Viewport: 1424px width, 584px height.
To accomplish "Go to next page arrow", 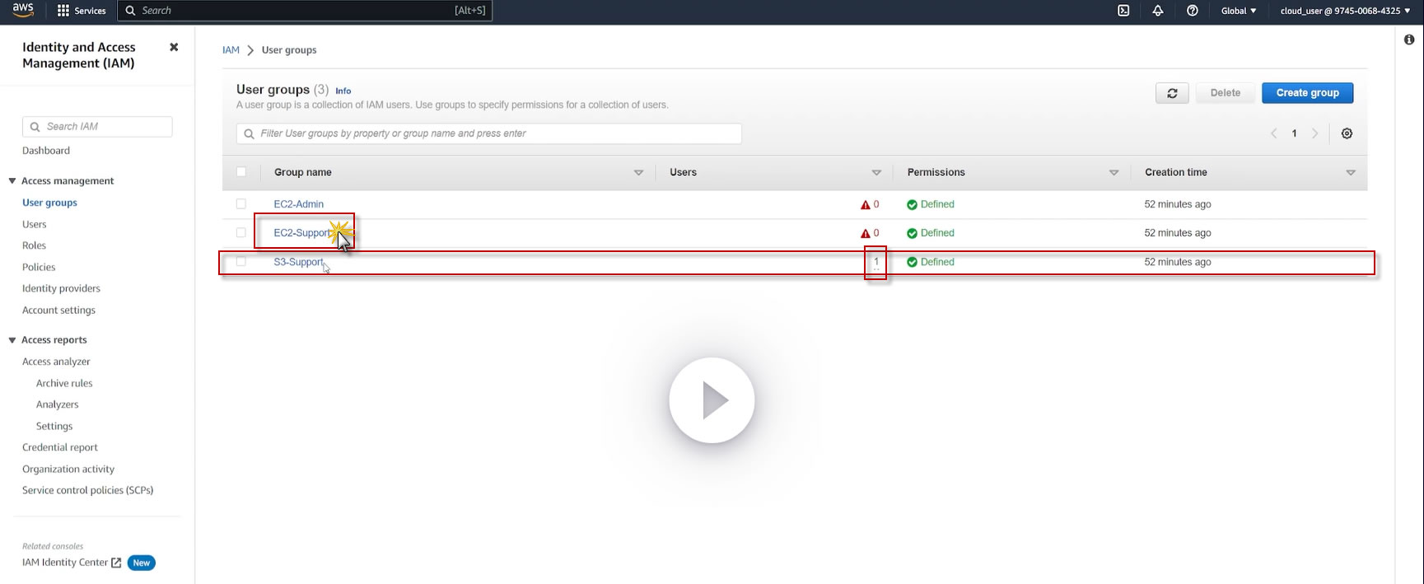I will [x=1314, y=133].
